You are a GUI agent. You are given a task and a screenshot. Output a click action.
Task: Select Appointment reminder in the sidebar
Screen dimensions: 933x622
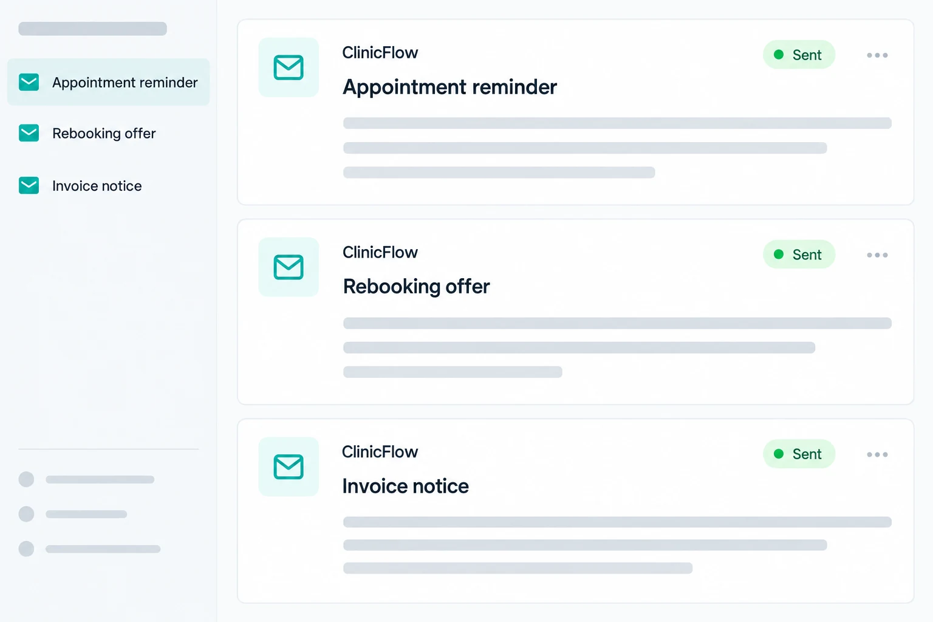pyautogui.click(x=108, y=82)
